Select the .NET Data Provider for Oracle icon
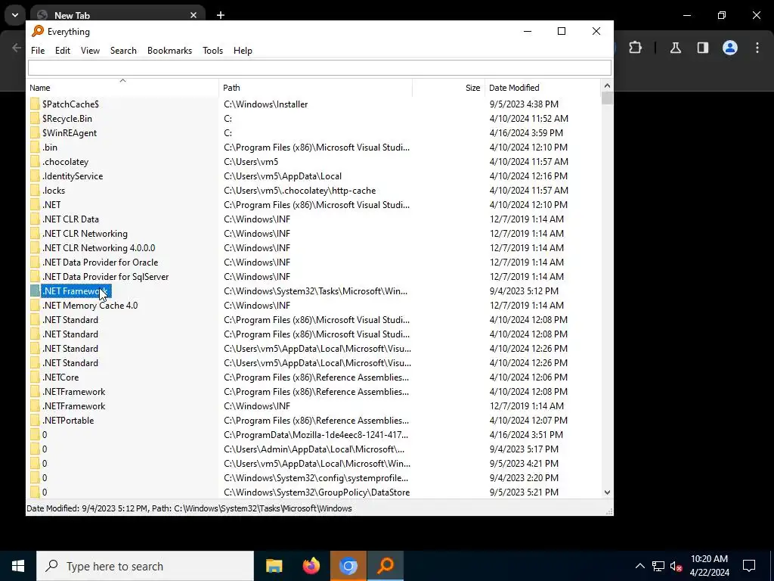 point(35,263)
